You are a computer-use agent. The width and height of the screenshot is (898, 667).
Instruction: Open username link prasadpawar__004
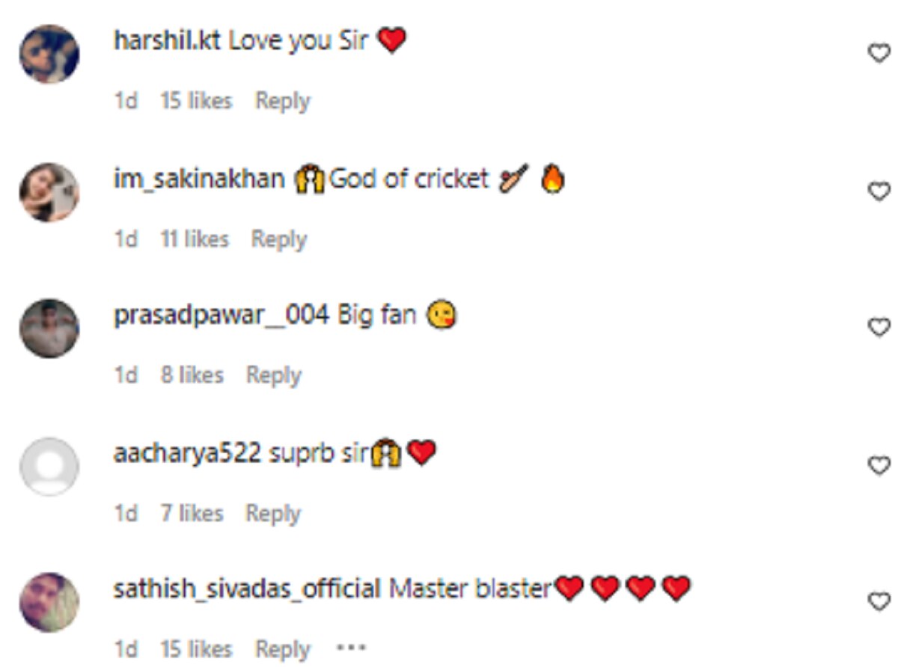tap(221, 316)
